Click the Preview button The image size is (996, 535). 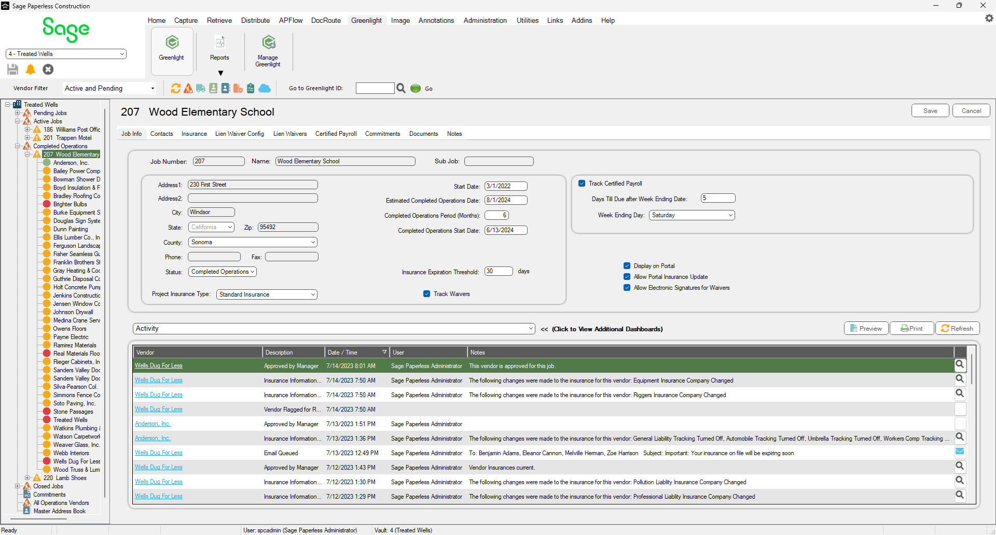(x=866, y=328)
